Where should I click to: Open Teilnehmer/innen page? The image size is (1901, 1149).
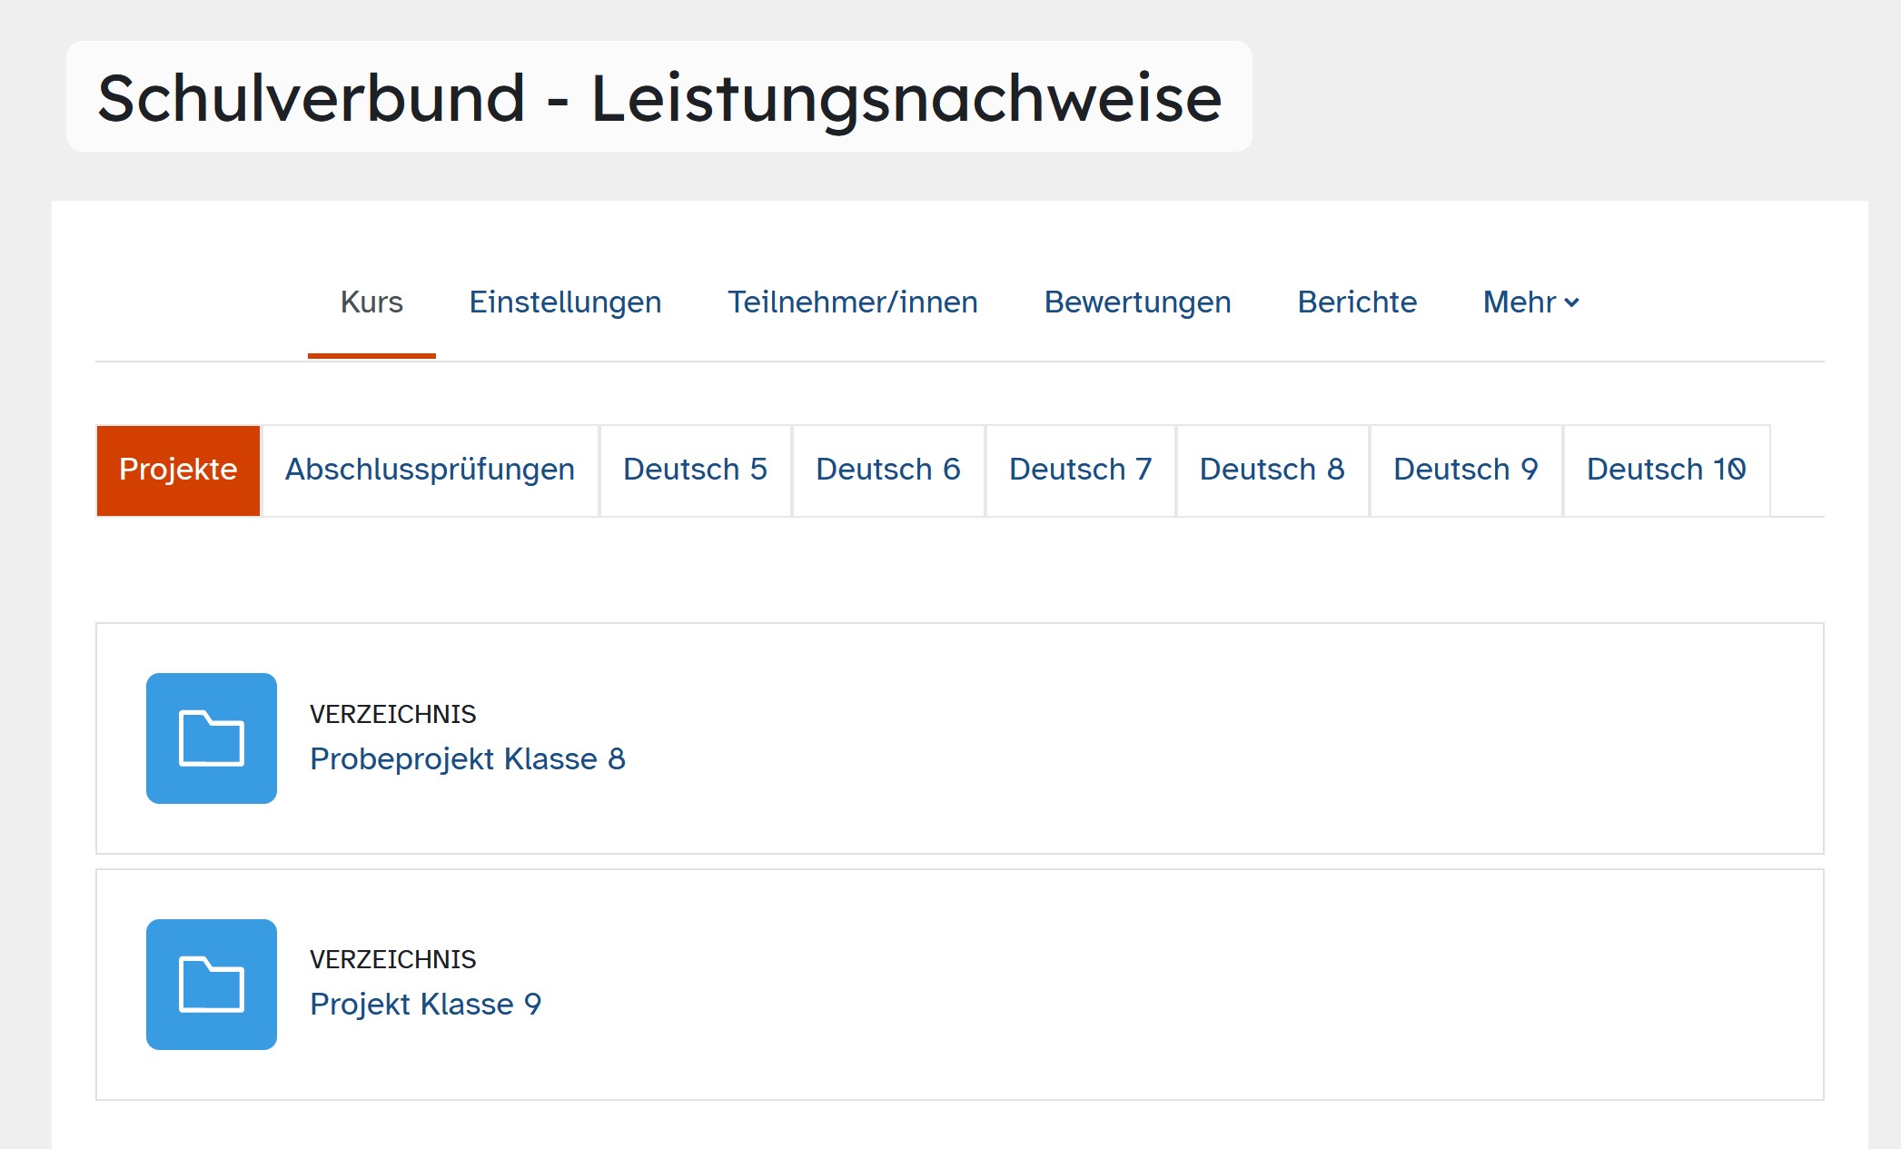coord(853,302)
